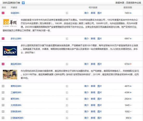Click rank badge 3 next to 嘉宝莉涂料
143x121 pixels.
(x=3, y=64)
